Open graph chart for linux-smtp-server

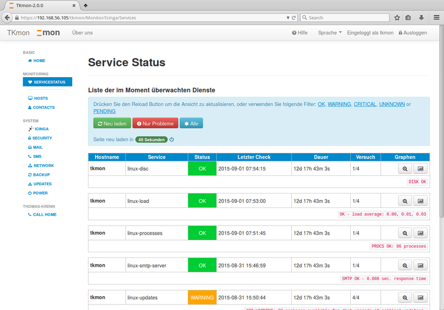pyautogui.click(x=421, y=265)
